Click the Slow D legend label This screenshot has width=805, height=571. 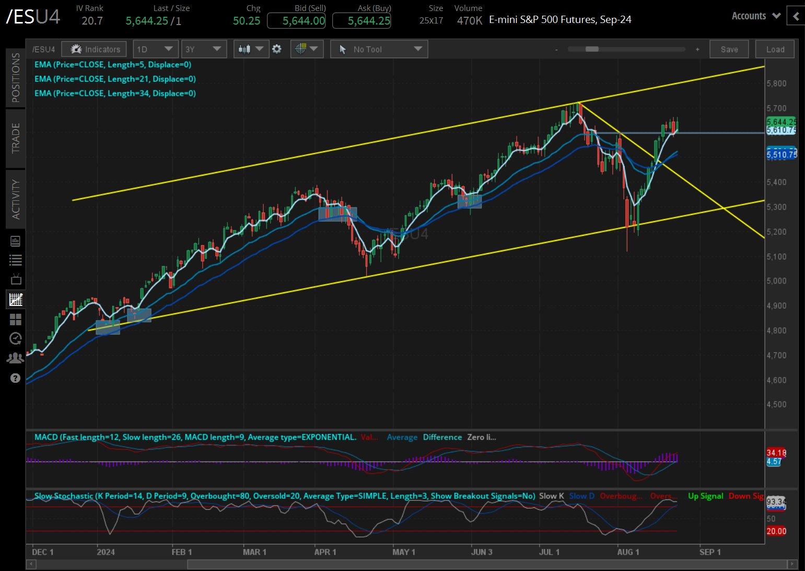point(582,496)
